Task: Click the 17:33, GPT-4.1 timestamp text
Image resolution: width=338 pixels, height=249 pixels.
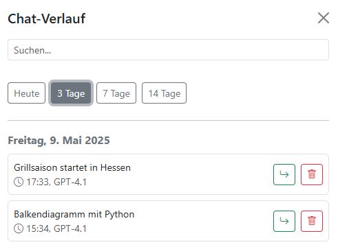Action: (x=56, y=182)
